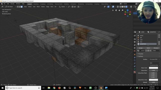
Task: Enable vertex select mode
Action: [x=18, y=7]
